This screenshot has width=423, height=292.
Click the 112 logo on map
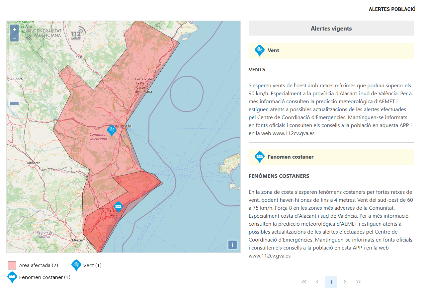78,33
